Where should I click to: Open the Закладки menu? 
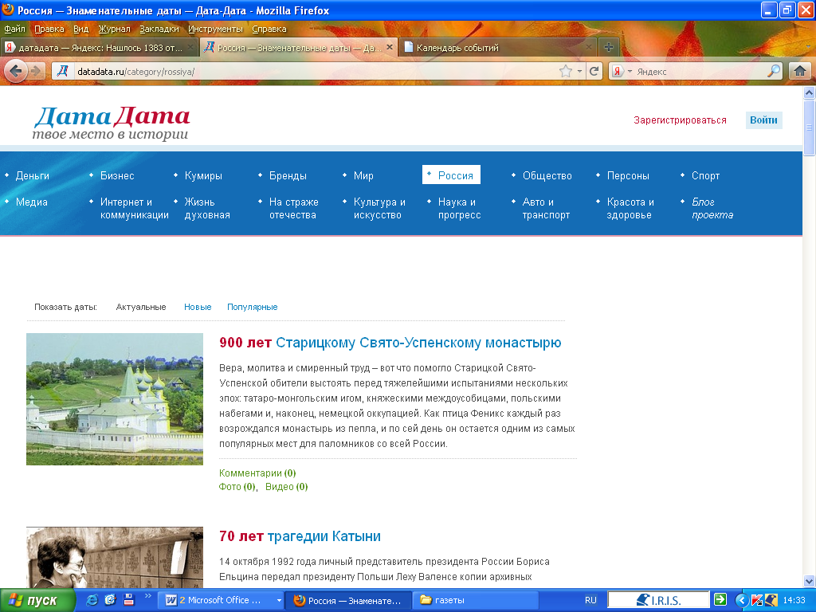[159, 29]
